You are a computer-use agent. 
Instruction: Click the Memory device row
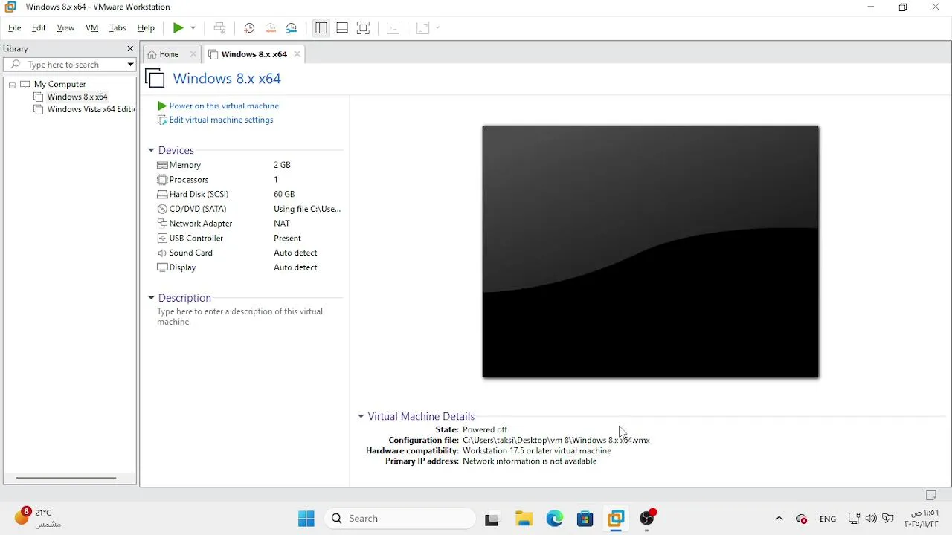248,165
